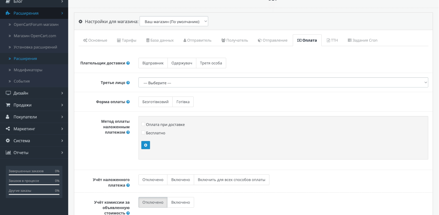The height and width of the screenshot is (215, 439).
Task: Click help icon next to Форма оплаты
Action: tap(128, 102)
